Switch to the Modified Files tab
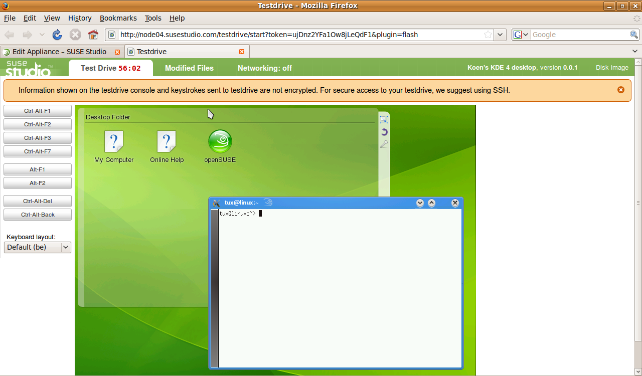Viewport: 642px width, 376px height. [189, 68]
